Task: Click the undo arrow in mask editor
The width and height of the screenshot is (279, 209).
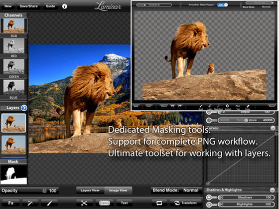Action: [x=172, y=106]
